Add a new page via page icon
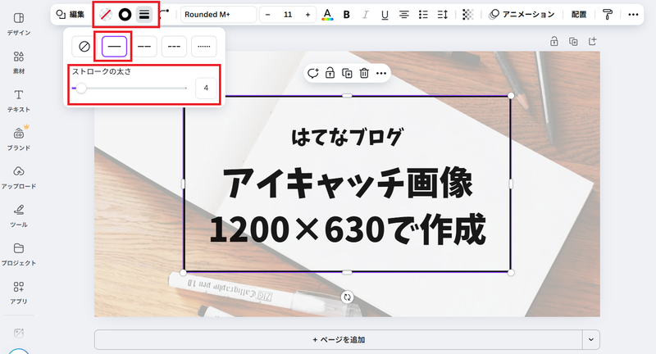 592,41
